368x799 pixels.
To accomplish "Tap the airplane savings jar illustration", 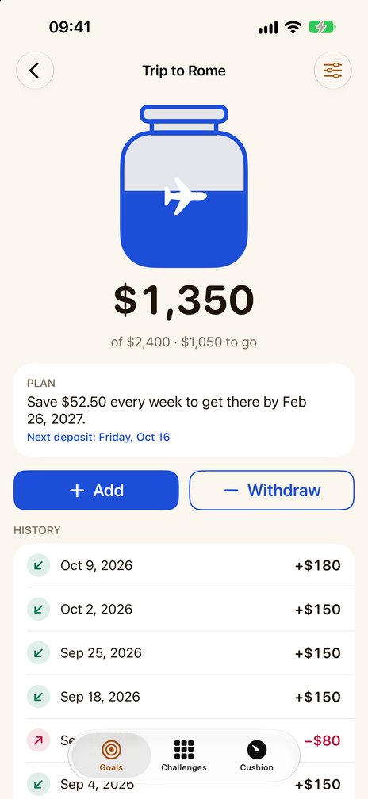I will point(184,186).
